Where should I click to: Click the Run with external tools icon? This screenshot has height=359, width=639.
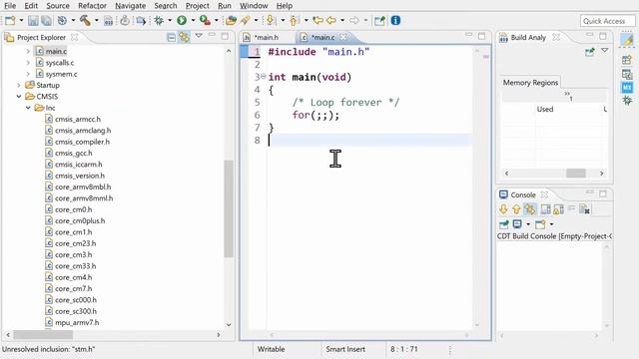(x=205, y=20)
